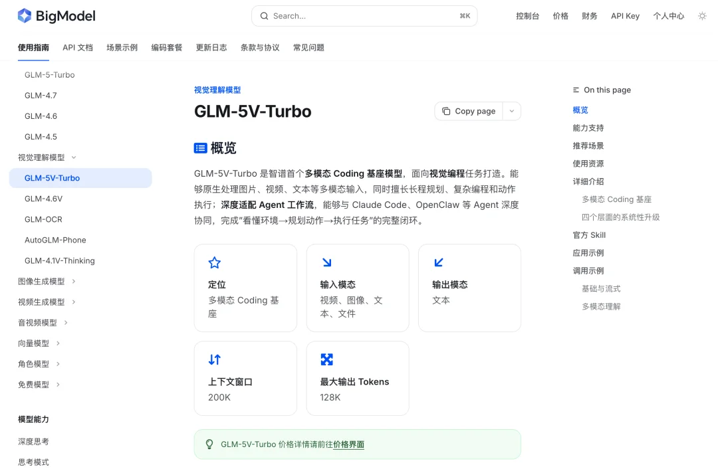Screen dimensions: 718x475
Task: Click the inward arrow icon above 输入模态
Action: pyautogui.click(x=326, y=262)
